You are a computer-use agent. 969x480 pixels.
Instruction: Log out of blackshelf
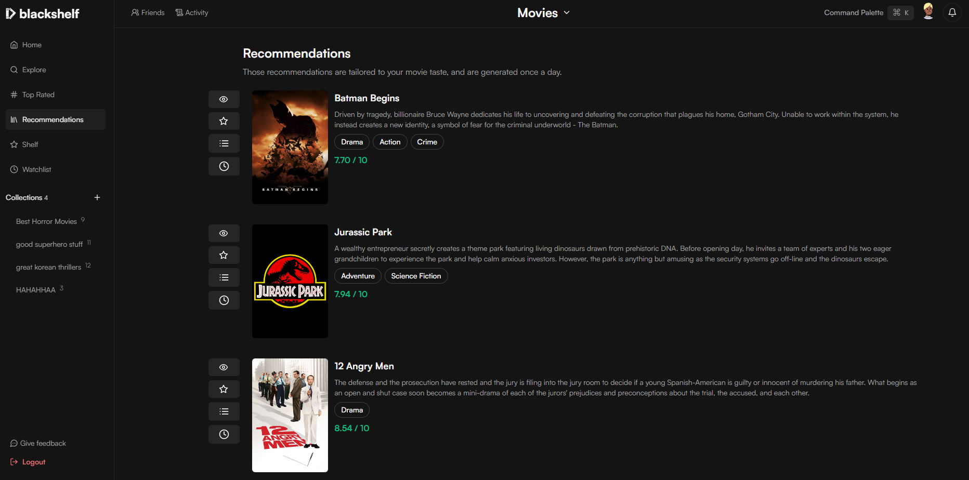[x=28, y=462]
